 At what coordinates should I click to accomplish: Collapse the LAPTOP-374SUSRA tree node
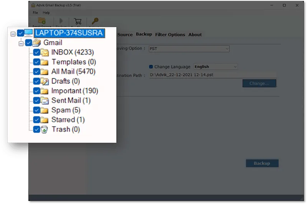point(13,34)
